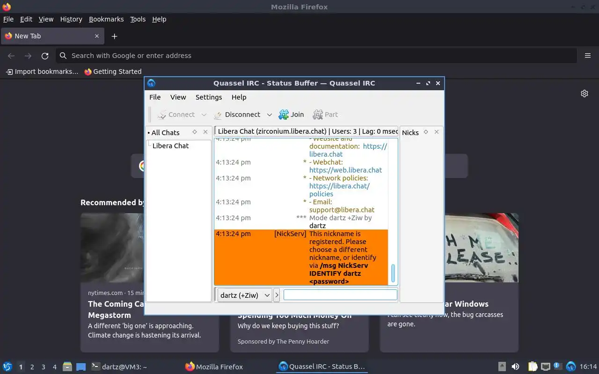This screenshot has width=599, height=374.
Task: Open the Firefox Tools menu
Action: click(x=138, y=19)
